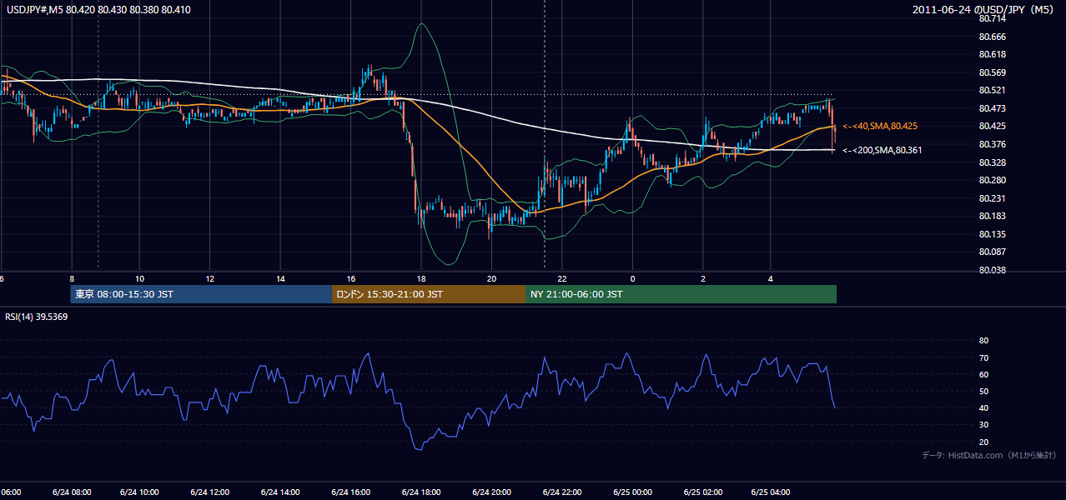This screenshot has height=500, width=1066.
Task: Click hour label 16 below the price chart
Action: [351, 278]
